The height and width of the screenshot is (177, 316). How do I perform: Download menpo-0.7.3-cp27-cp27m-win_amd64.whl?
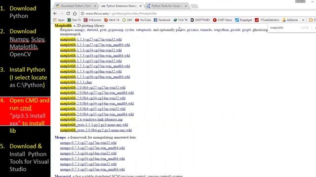pyautogui.click(x=92, y=148)
